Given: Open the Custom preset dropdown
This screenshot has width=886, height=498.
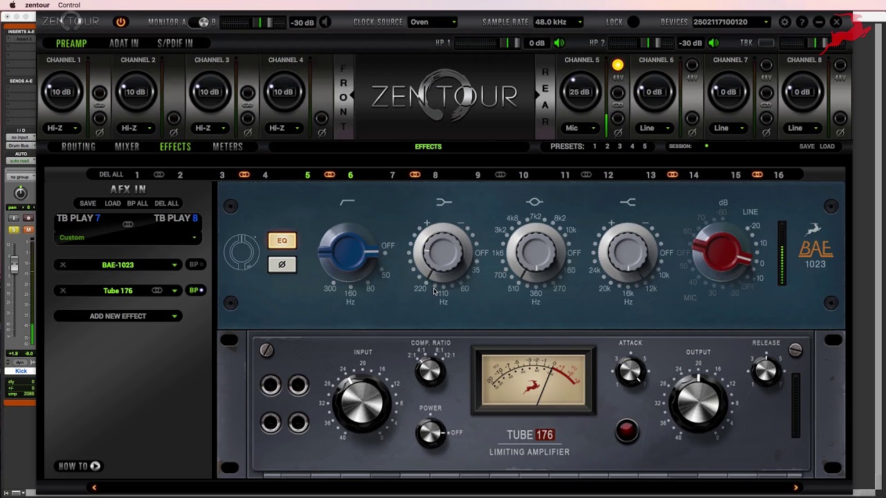Looking at the screenshot, I should click(x=127, y=237).
